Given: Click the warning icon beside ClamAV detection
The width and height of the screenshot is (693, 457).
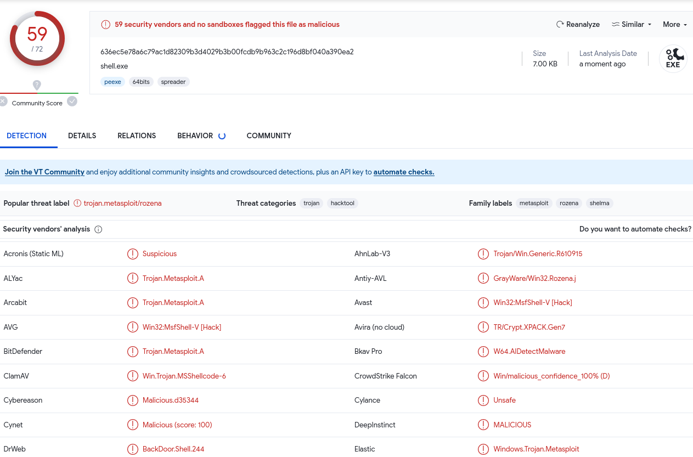Looking at the screenshot, I should 132,376.
